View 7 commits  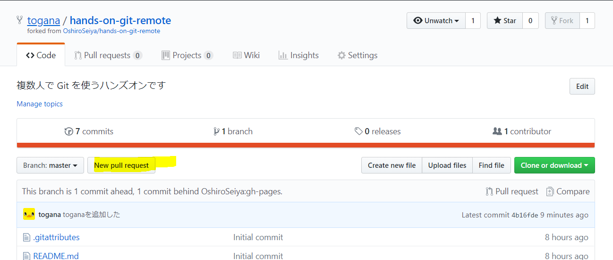click(89, 131)
